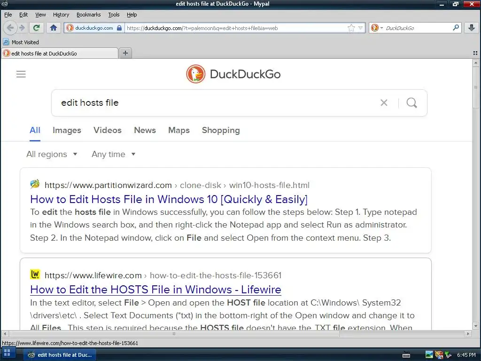Viewport: 481px width, 361px height.
Task: Open the DuckDuckGo hamburger side menu
Action: pos(21,74)
